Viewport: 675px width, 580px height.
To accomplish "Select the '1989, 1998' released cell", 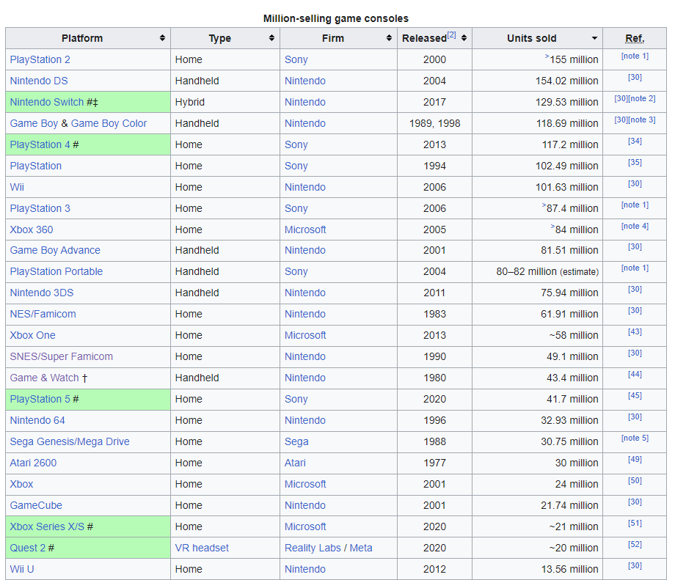I will point(435,123).
